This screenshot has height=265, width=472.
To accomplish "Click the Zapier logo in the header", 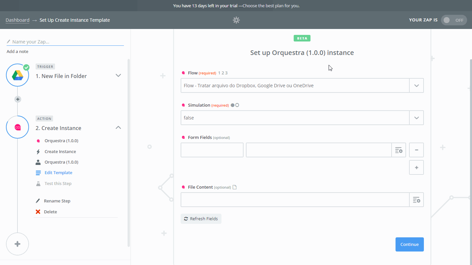I will [236, 20].
